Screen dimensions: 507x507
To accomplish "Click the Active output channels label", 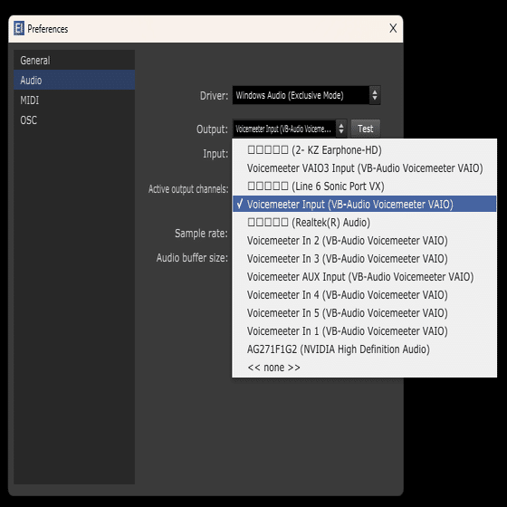I will pyautogui.click(x=188, y=189).
